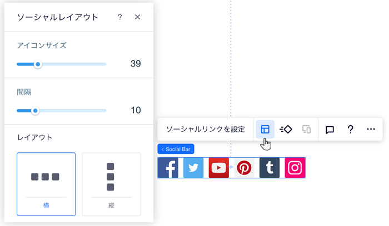The height and width of the screenshot is (226, 389).
Task: Click the YouTube icon in social bar
Action: coord(218,168)
